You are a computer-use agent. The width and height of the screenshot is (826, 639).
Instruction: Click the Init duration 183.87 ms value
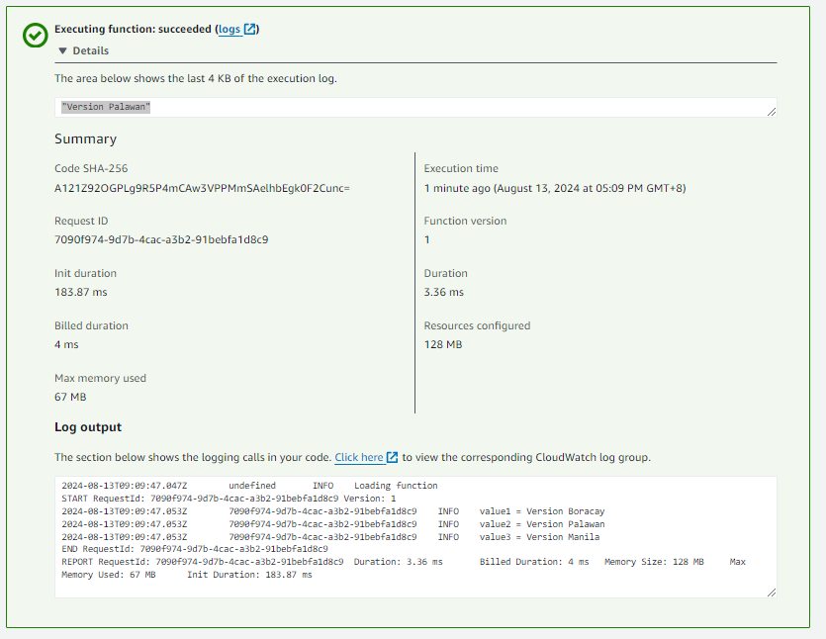[81, 292]
